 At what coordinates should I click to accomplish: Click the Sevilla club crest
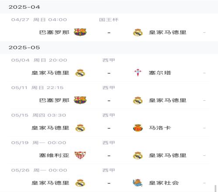pos(80,155)
